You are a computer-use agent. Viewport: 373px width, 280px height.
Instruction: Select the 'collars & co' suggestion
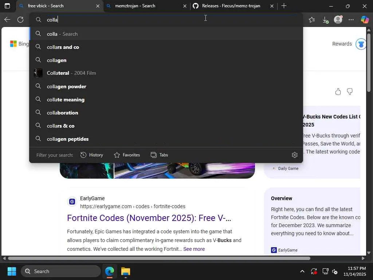[166, 126]
